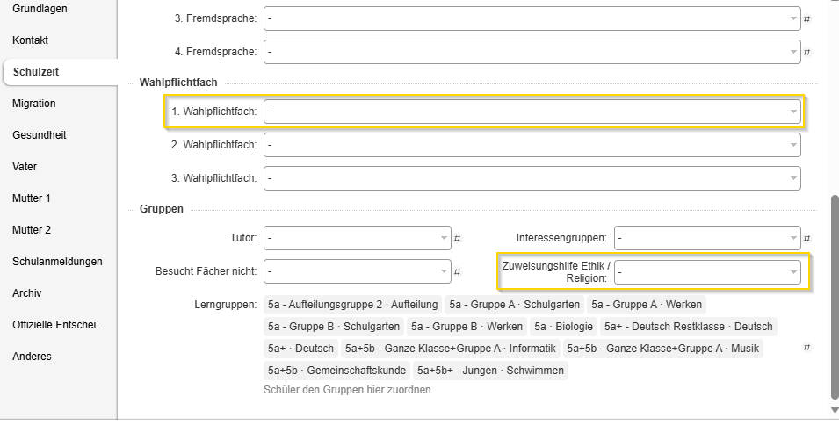Click hash icon beside 3. Fremdsprache
839x425 pixels.
click(x=806, y=18)
